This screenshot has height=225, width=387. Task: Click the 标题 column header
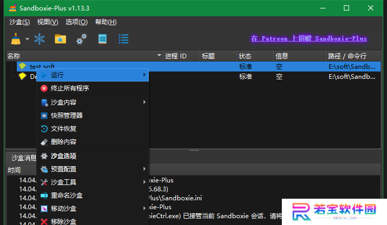218,56
